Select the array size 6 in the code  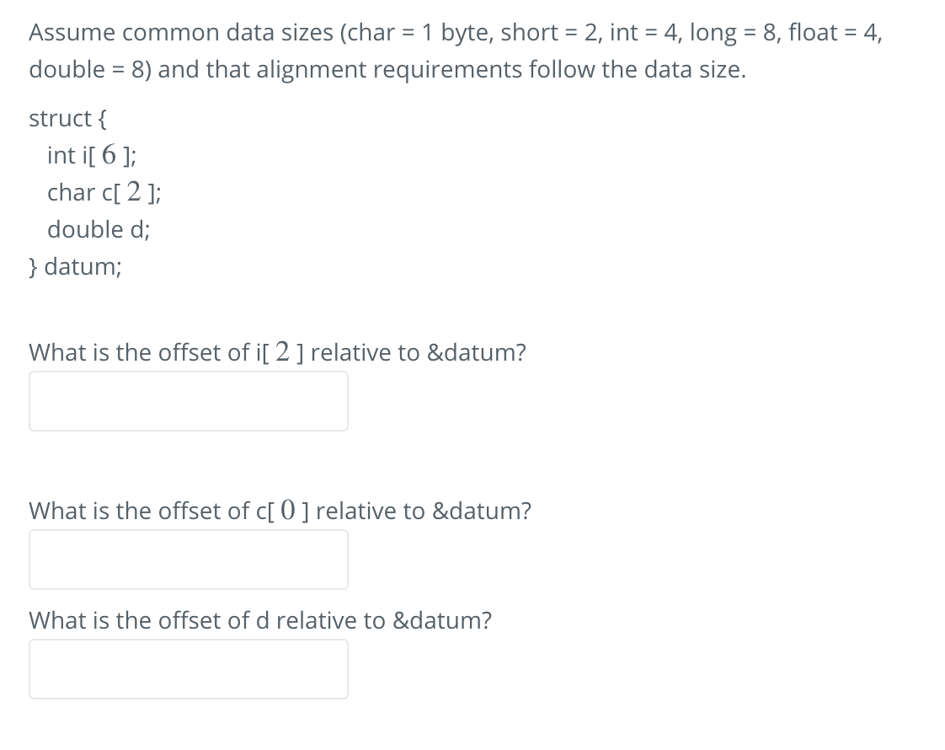108,153
